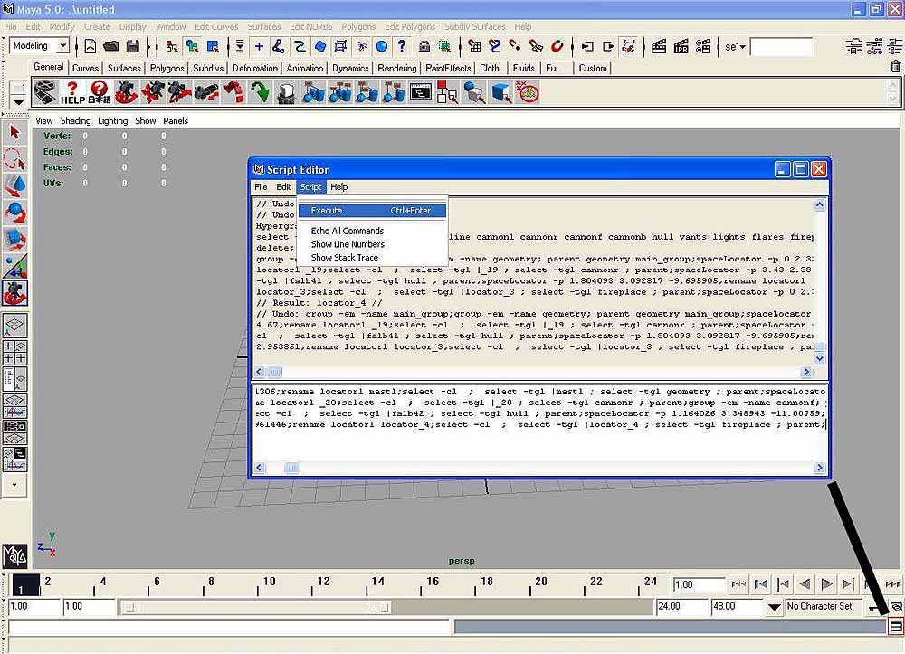Viewport: 905px width, 654px height.
Task: Click the play forwards button
Action: click(x=826, y=584)
